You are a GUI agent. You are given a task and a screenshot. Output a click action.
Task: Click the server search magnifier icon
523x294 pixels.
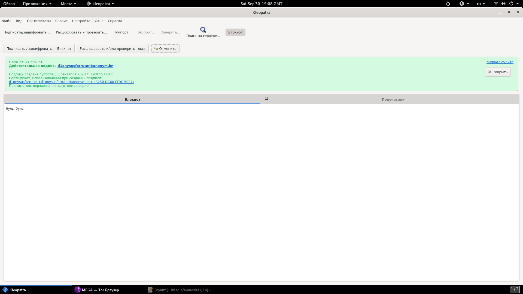tap(203, 30)
